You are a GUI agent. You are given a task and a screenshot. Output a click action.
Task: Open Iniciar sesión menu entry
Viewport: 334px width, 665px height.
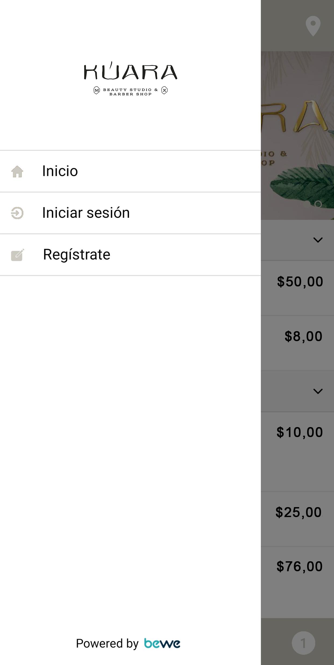click(130, 213)
